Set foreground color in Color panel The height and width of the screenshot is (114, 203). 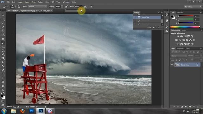click(172, 16)
